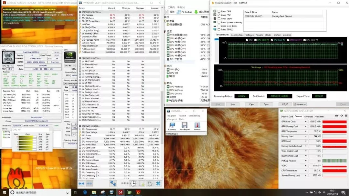Toggle CPU Core #1 graph checkbox
The height and width of the screenshot is (196, 349).
coord(255,40)
